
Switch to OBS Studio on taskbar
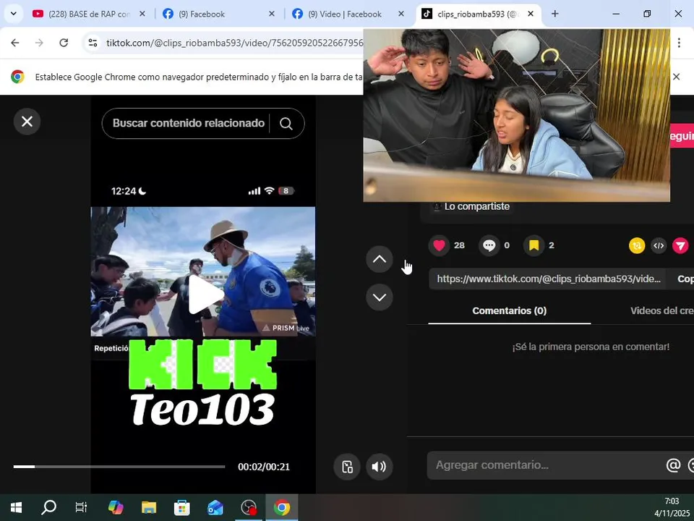pyautogui.click(x=249, y=507)
